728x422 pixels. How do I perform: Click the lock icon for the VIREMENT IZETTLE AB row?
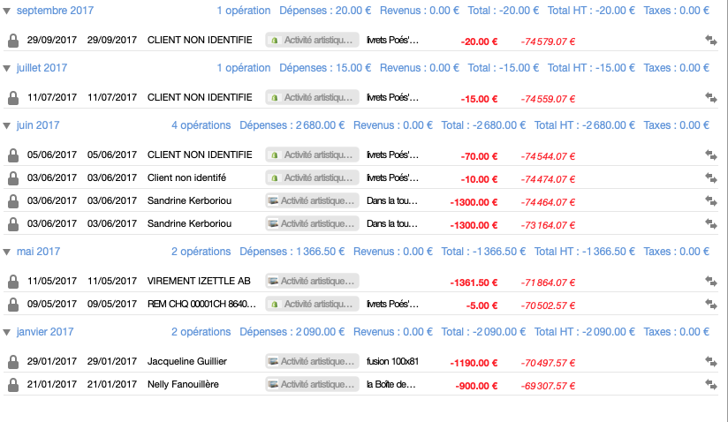(x=12, y=282)
